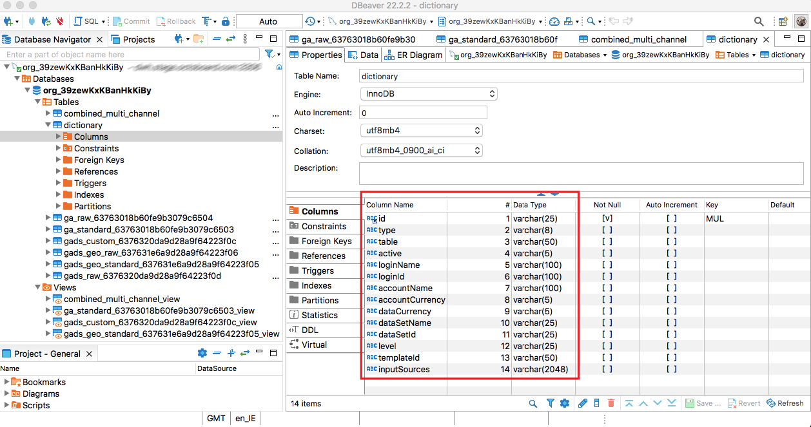The height and width of the screenshot is (427, 811).
Task: Click the transaction lock icon in toolbar
Action: [225, 21]
